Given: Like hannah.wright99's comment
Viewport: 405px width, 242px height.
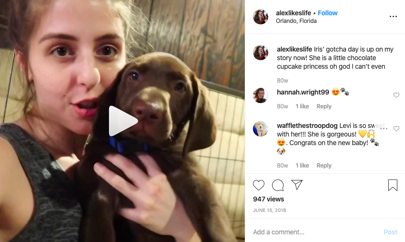Looking at the screenshot, I should pyautogui.click(x=396, y=95).
